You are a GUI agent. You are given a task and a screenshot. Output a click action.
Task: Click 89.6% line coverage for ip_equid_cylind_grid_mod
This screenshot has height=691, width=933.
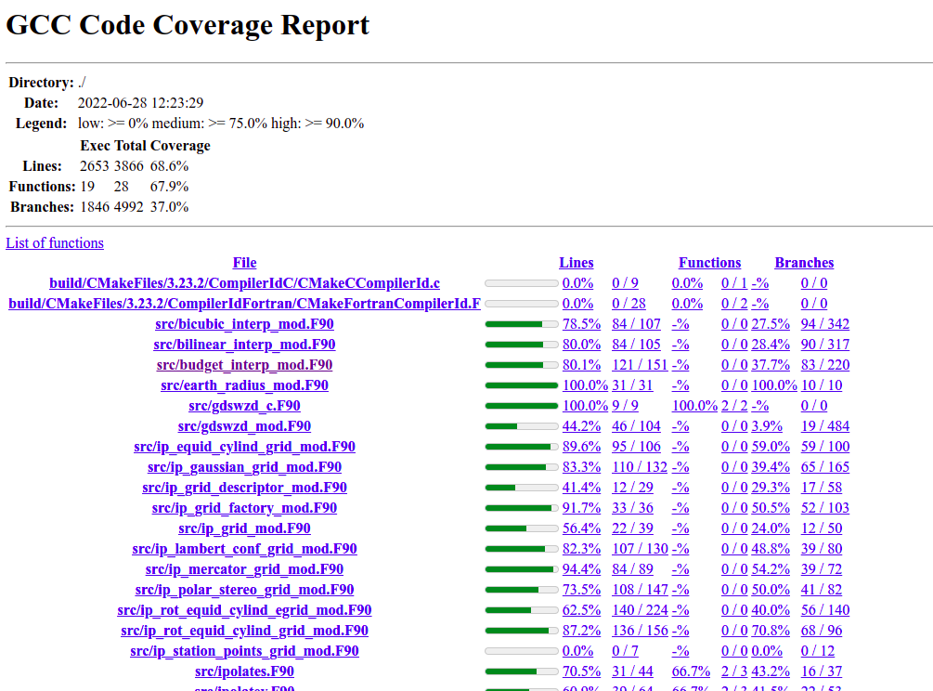pos(581,447)
